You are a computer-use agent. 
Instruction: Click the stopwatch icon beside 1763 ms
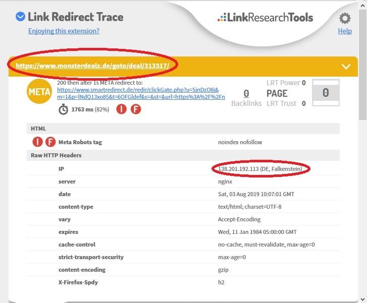[63, 109]
